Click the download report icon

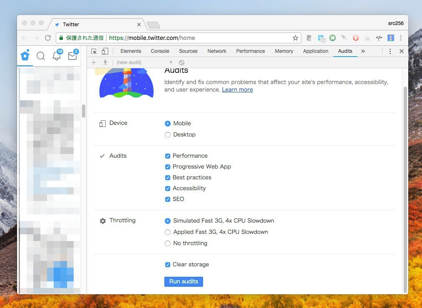pos(105,62)
